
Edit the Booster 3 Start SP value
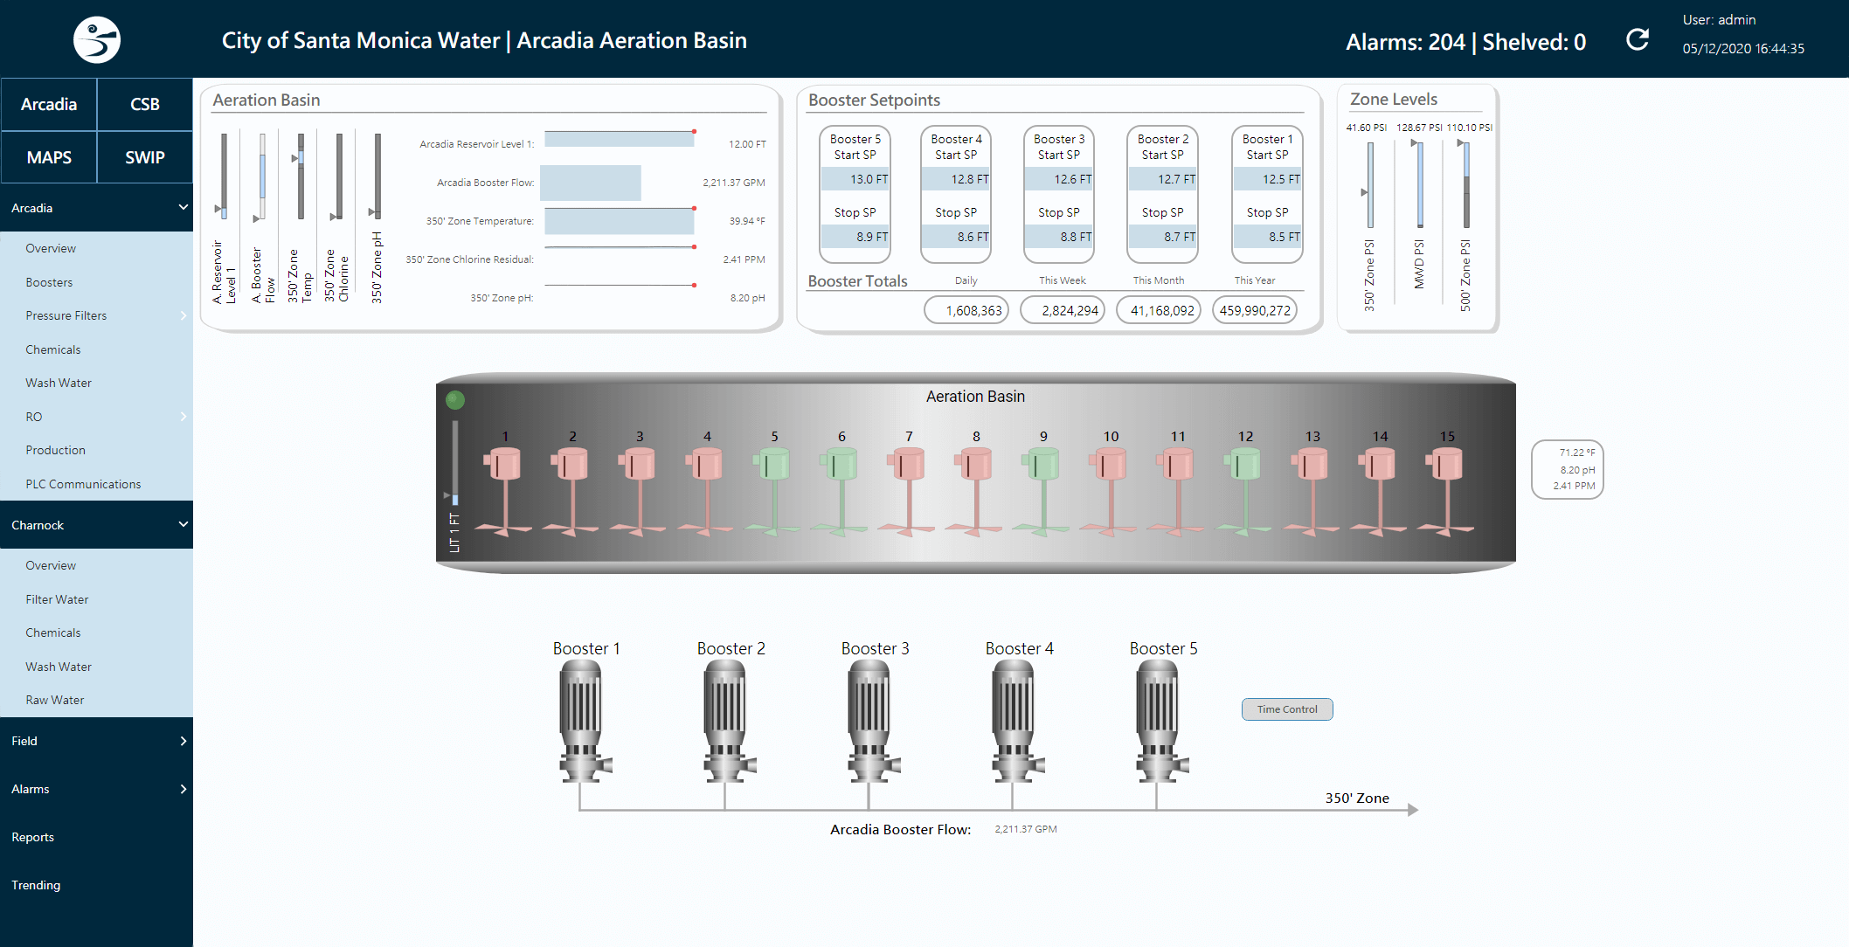1058,179
